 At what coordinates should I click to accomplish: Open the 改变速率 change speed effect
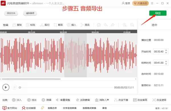pyautogui.click(x=159, y=100)
